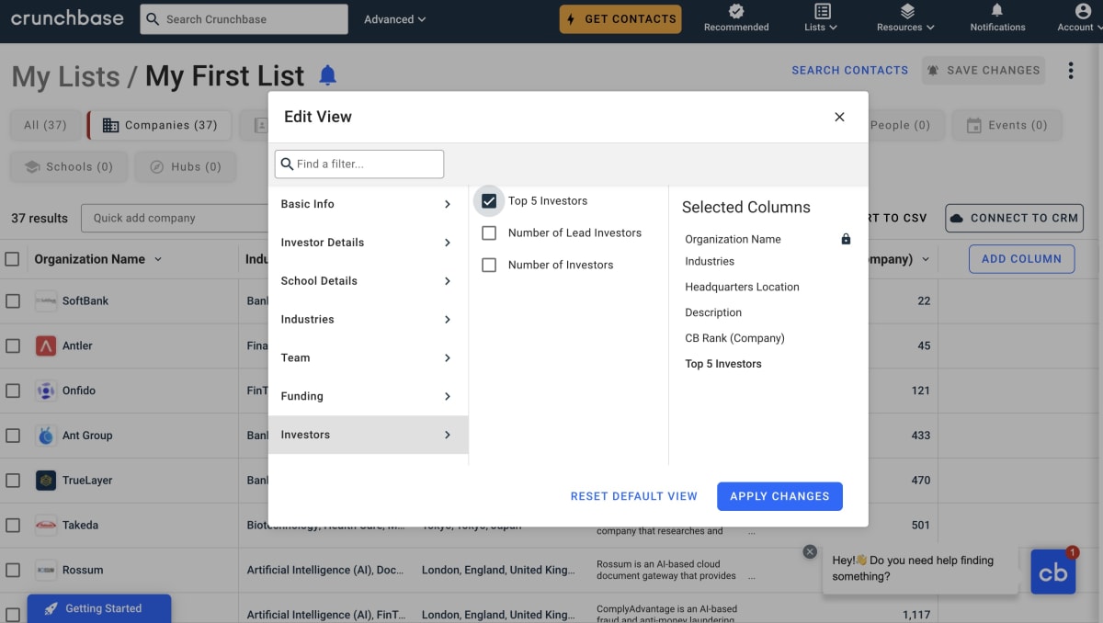Select CB Rank (Company) in Selected Columns
This screenshot has height=623, width=1103.
click(734, 338)
